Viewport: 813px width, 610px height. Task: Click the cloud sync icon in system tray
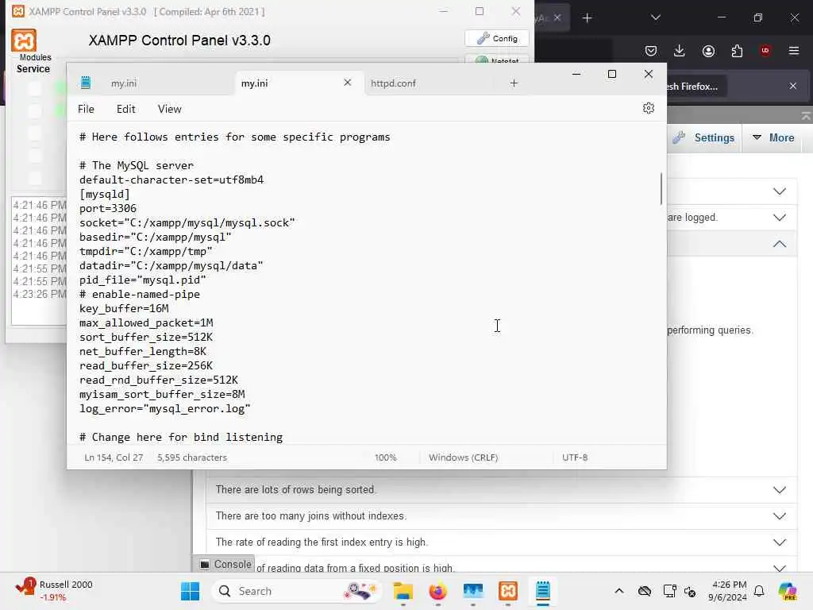[645, 591]
